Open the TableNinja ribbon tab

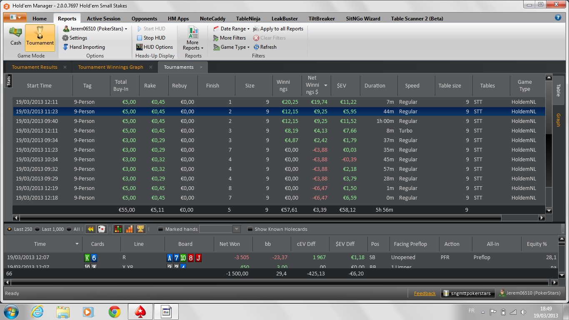248,18
